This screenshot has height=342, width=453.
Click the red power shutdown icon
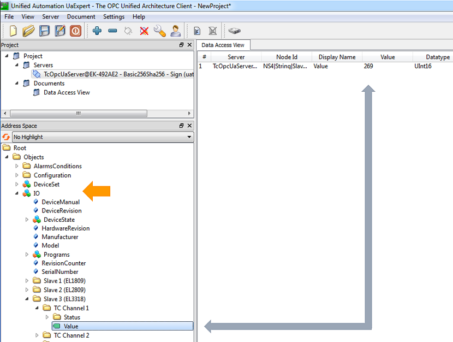(x=75, y=31)
